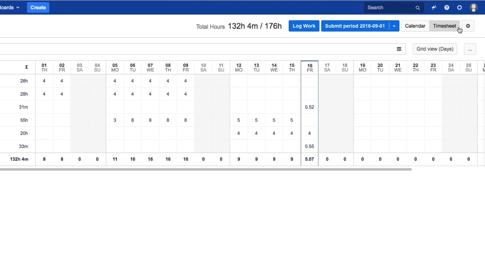Image resolution: width=485 pixels, height=273 pixels.
Task: Click the 4 cell in 20h row, day 16
Action: 310,133
